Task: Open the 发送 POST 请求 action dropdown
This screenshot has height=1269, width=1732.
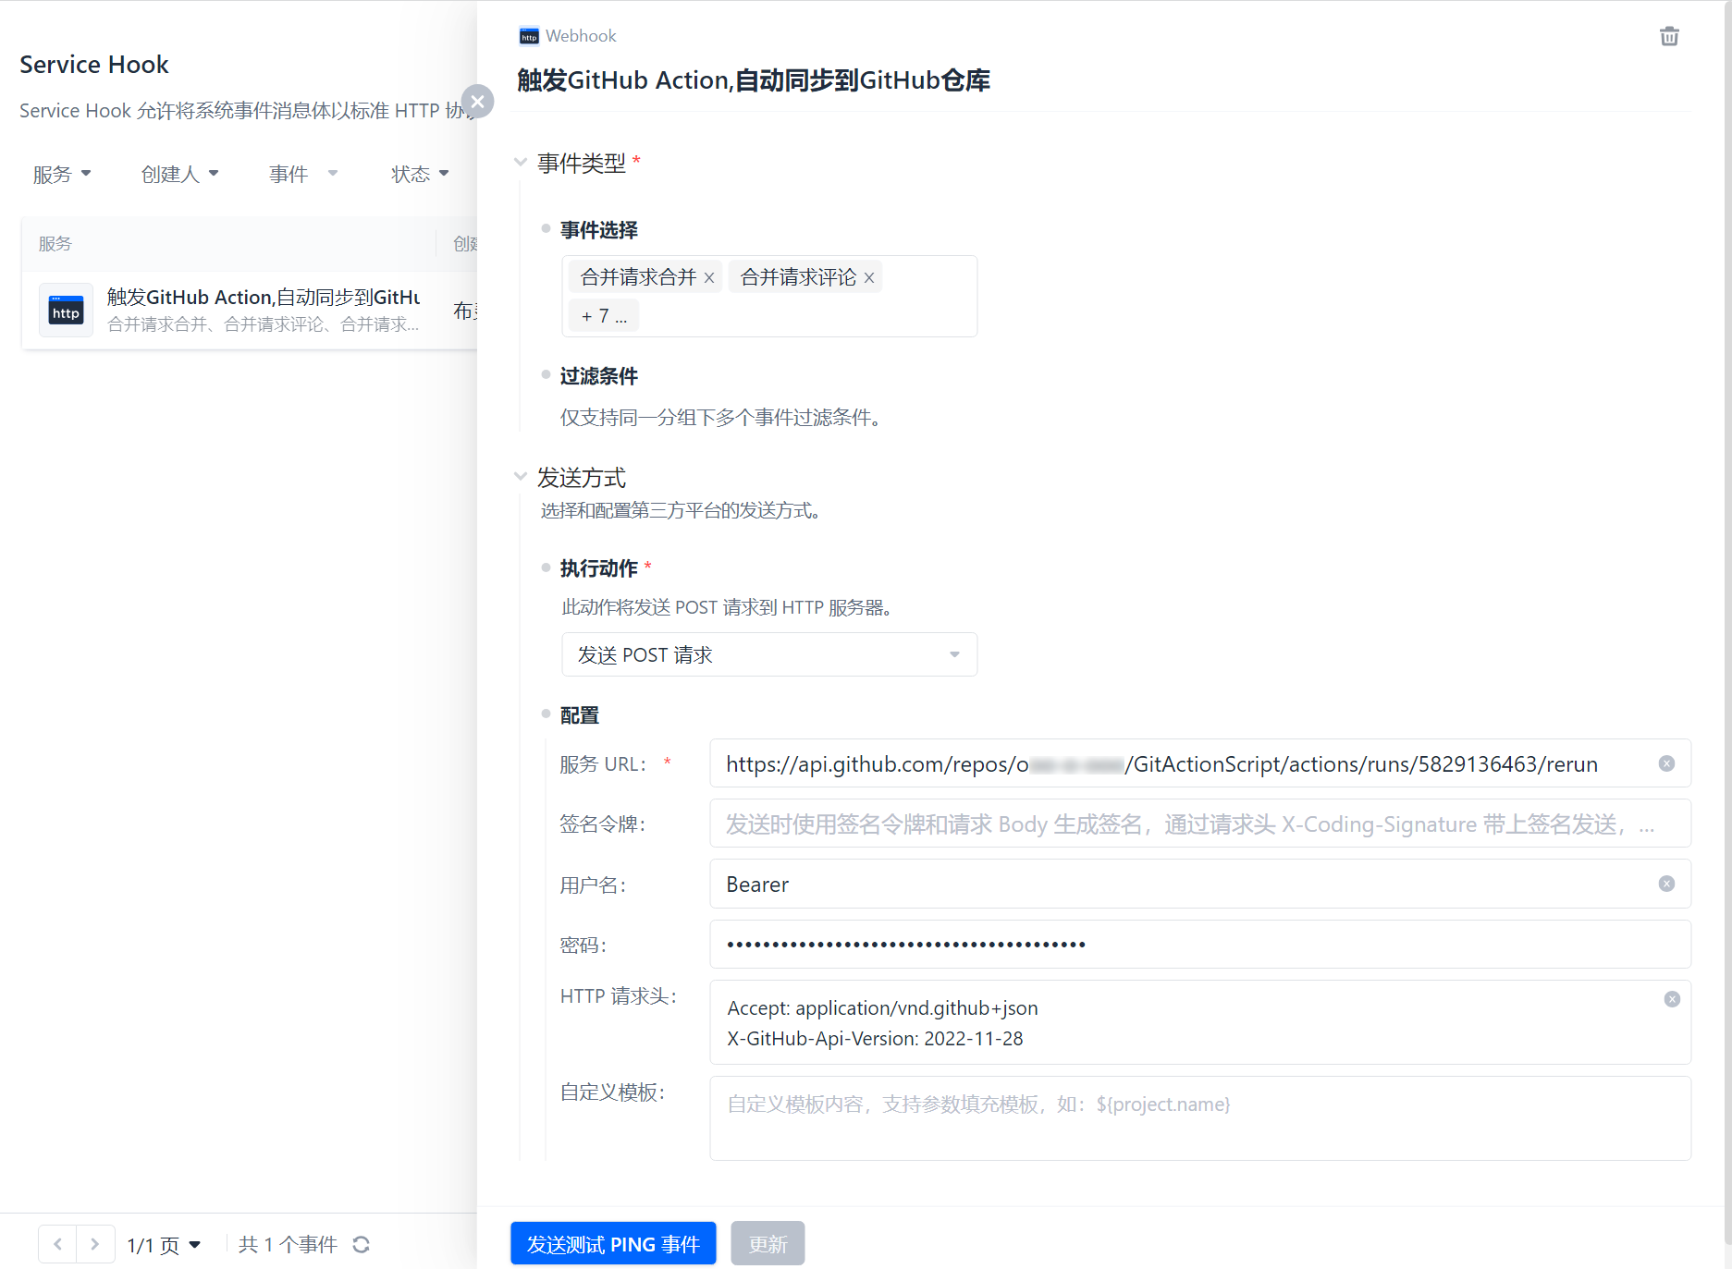Action: [x=769, y=654]
